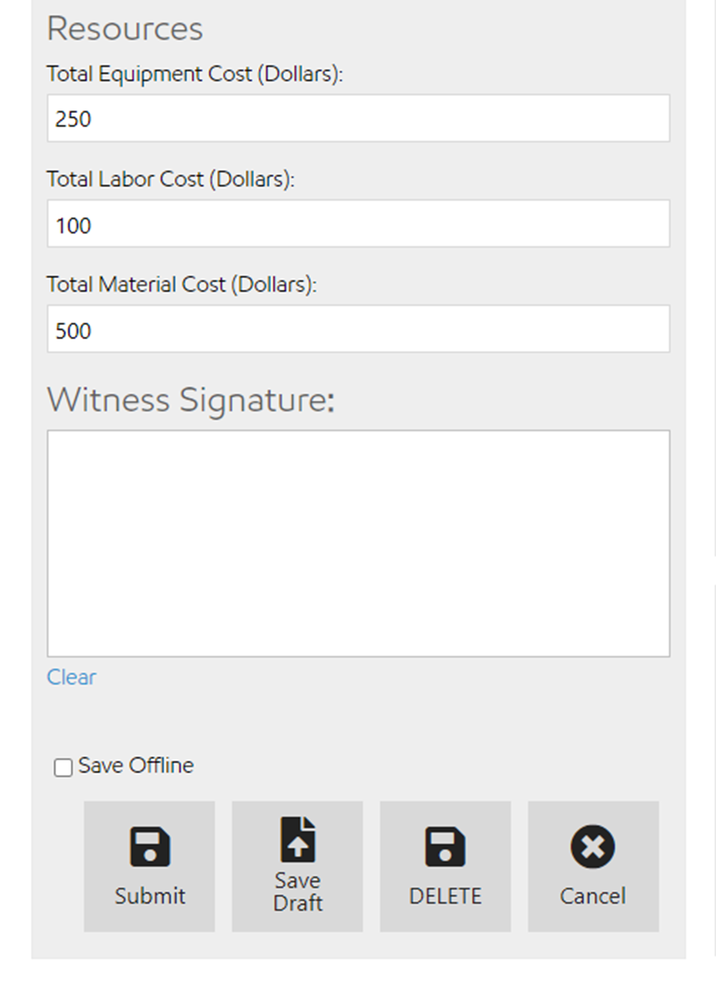Click into the Total Labor Cost field
This screenshot has width=716, height=989.
[x=358, y=224]
